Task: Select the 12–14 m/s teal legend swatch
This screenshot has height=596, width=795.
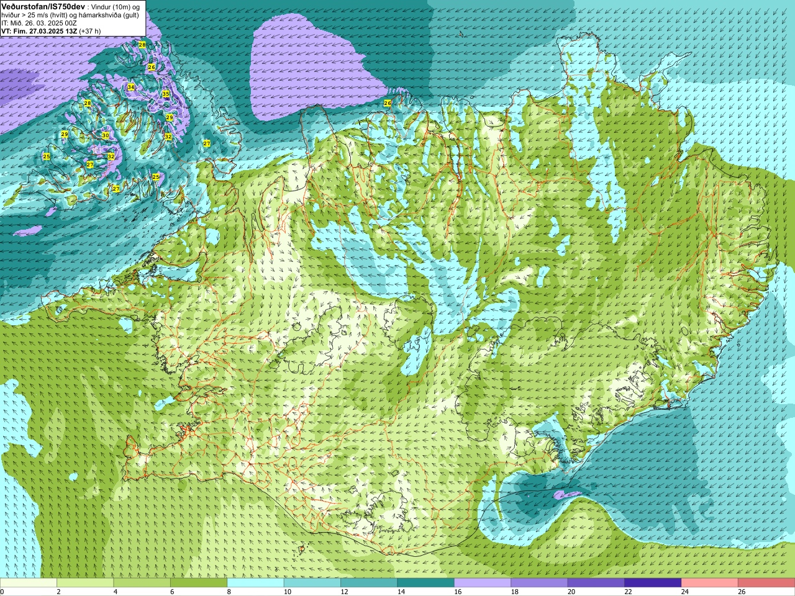Action: [x=369, y=583]
